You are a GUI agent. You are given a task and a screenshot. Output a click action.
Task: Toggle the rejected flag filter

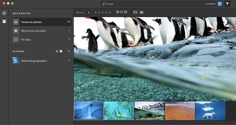tap(126, 12)
